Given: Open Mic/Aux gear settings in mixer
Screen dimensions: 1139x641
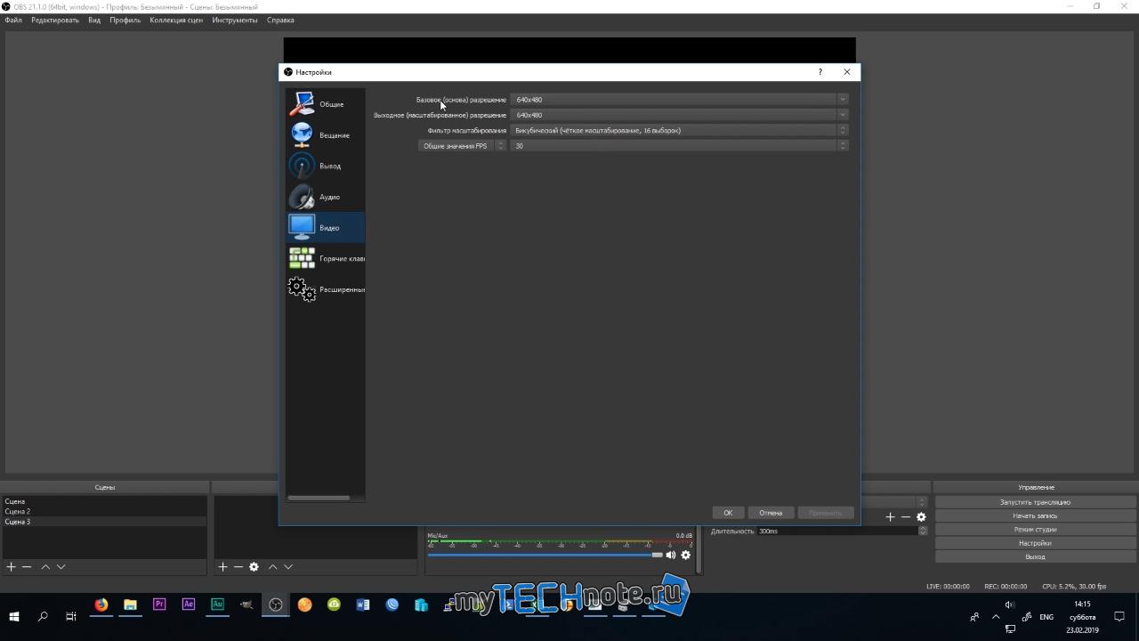Looking at the screenshot, I should click(685, 555).
